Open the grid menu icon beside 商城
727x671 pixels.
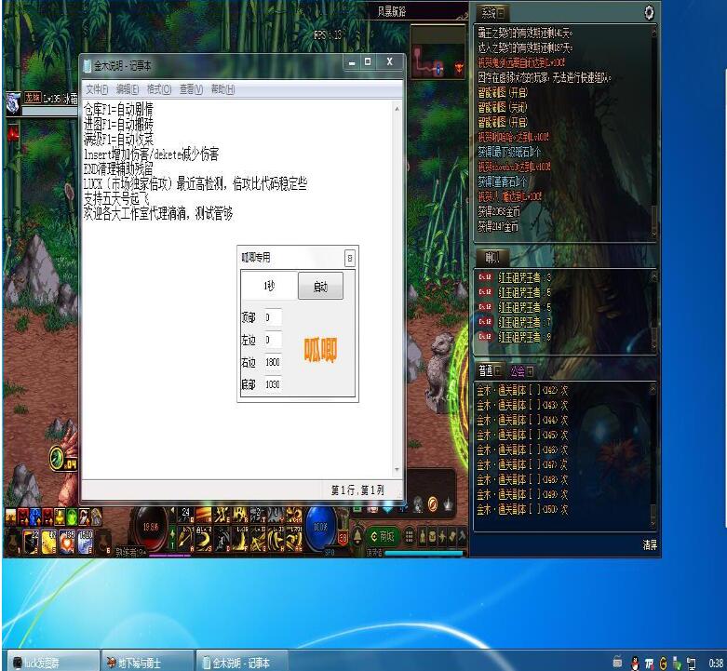pos(409,537)
